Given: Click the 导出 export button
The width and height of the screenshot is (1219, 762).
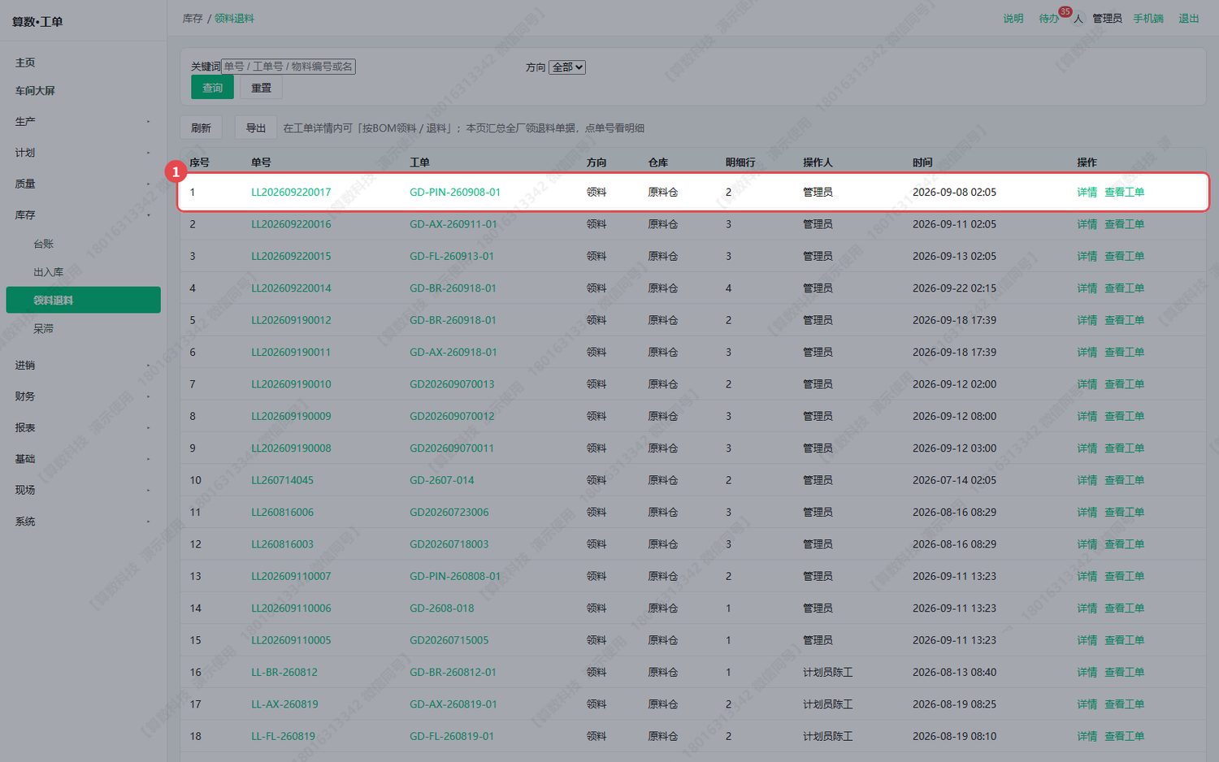Looking at the screenshot, I should pyautogui.click(x=256, y=128).
